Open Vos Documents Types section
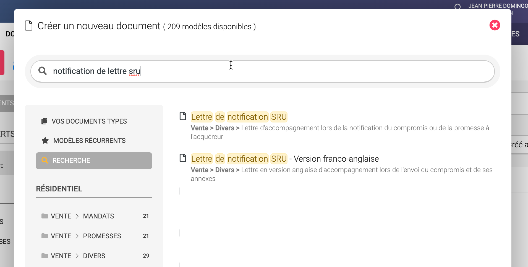Image resolution: width=528 pixels, height=267 pixels. [x=89, y=121]
